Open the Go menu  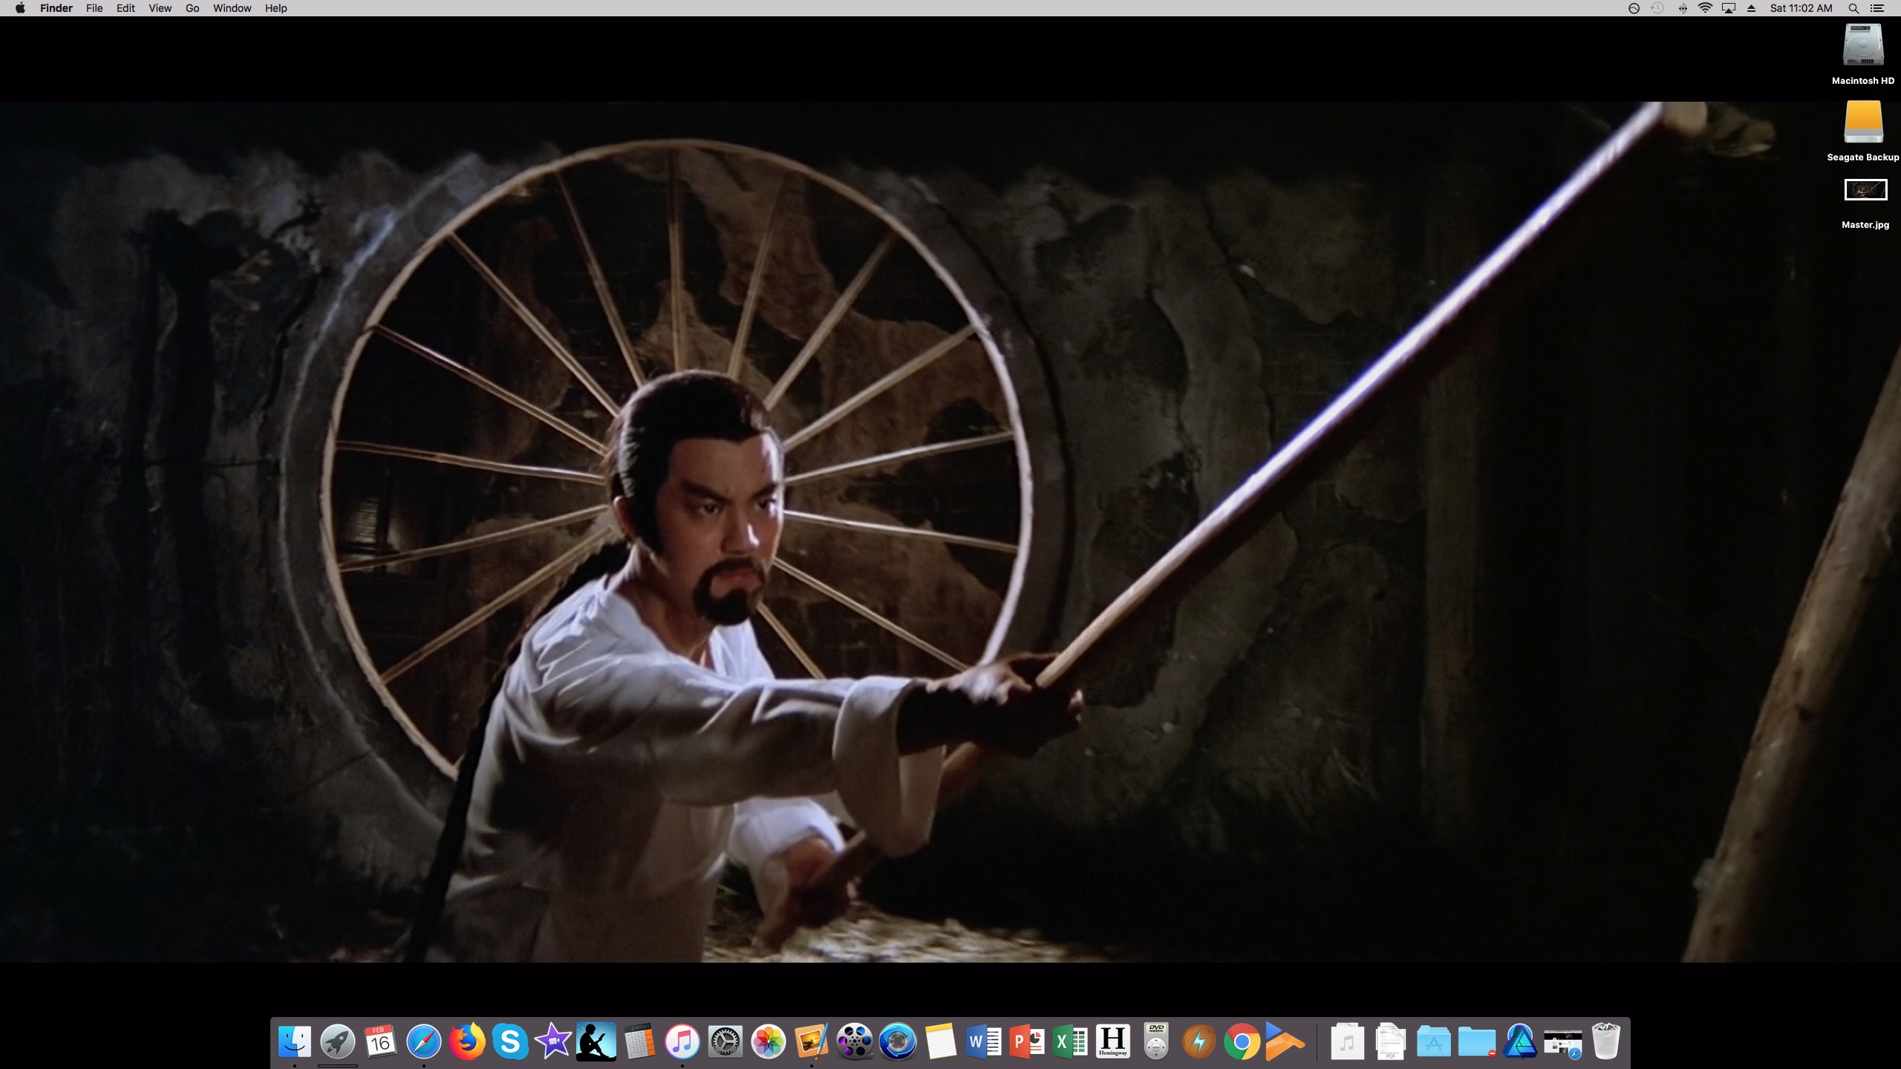(192, 8)
